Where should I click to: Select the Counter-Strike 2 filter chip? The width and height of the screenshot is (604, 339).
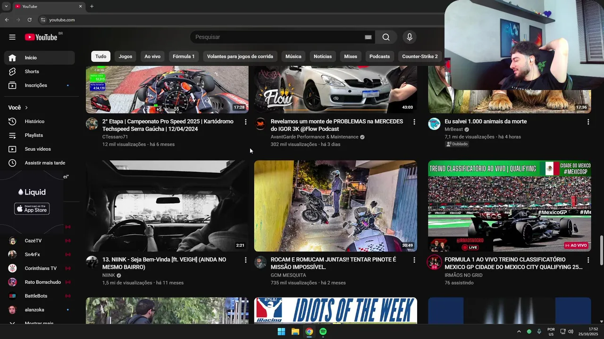click(419, 56)
